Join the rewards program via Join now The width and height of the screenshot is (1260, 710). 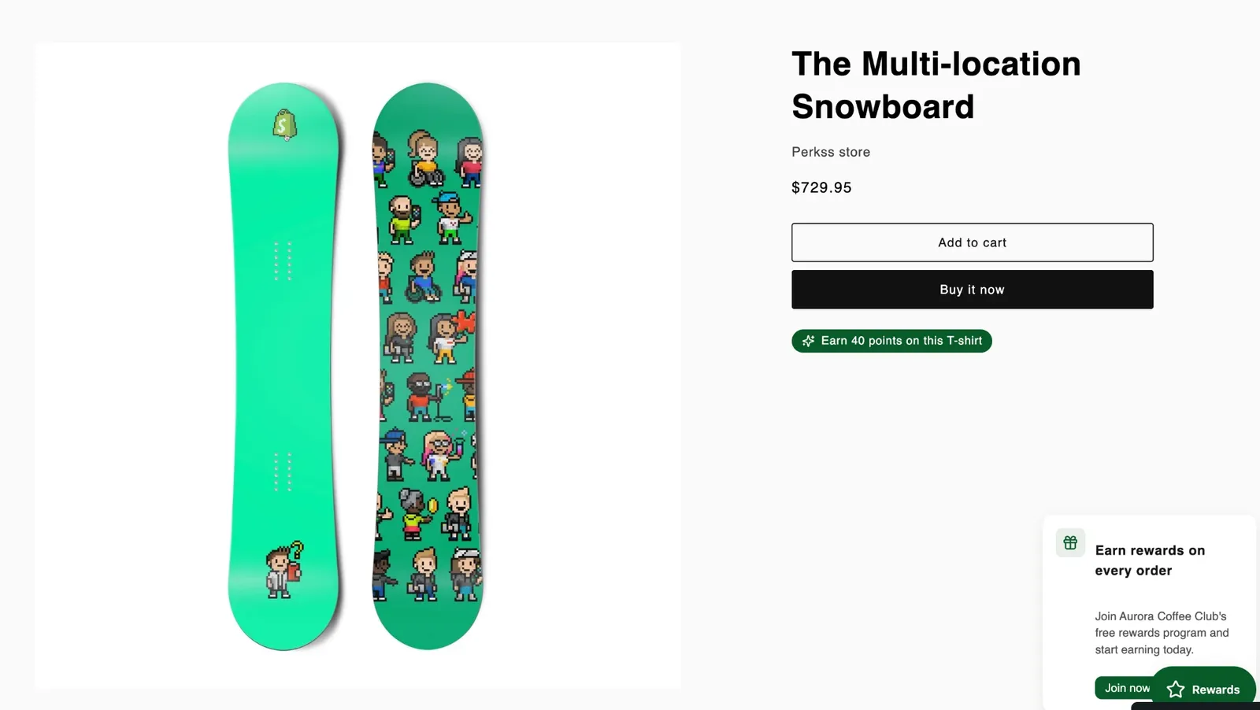(x=1126, y=688)
